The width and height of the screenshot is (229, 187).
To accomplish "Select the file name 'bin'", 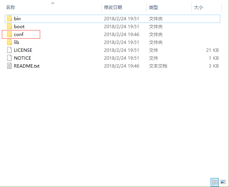I will [17, 18].
